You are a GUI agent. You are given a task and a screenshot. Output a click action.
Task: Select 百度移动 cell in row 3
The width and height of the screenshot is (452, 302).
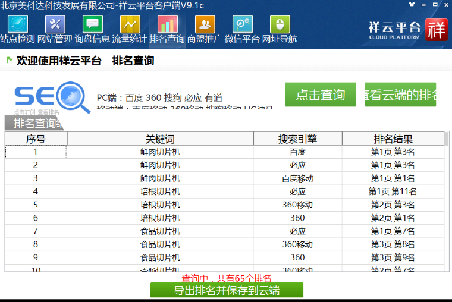tap(298, 178)
